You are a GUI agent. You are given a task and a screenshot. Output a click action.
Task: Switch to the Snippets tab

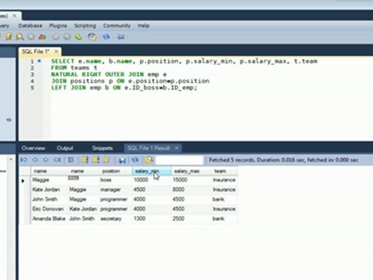click(x=102, y=148)
